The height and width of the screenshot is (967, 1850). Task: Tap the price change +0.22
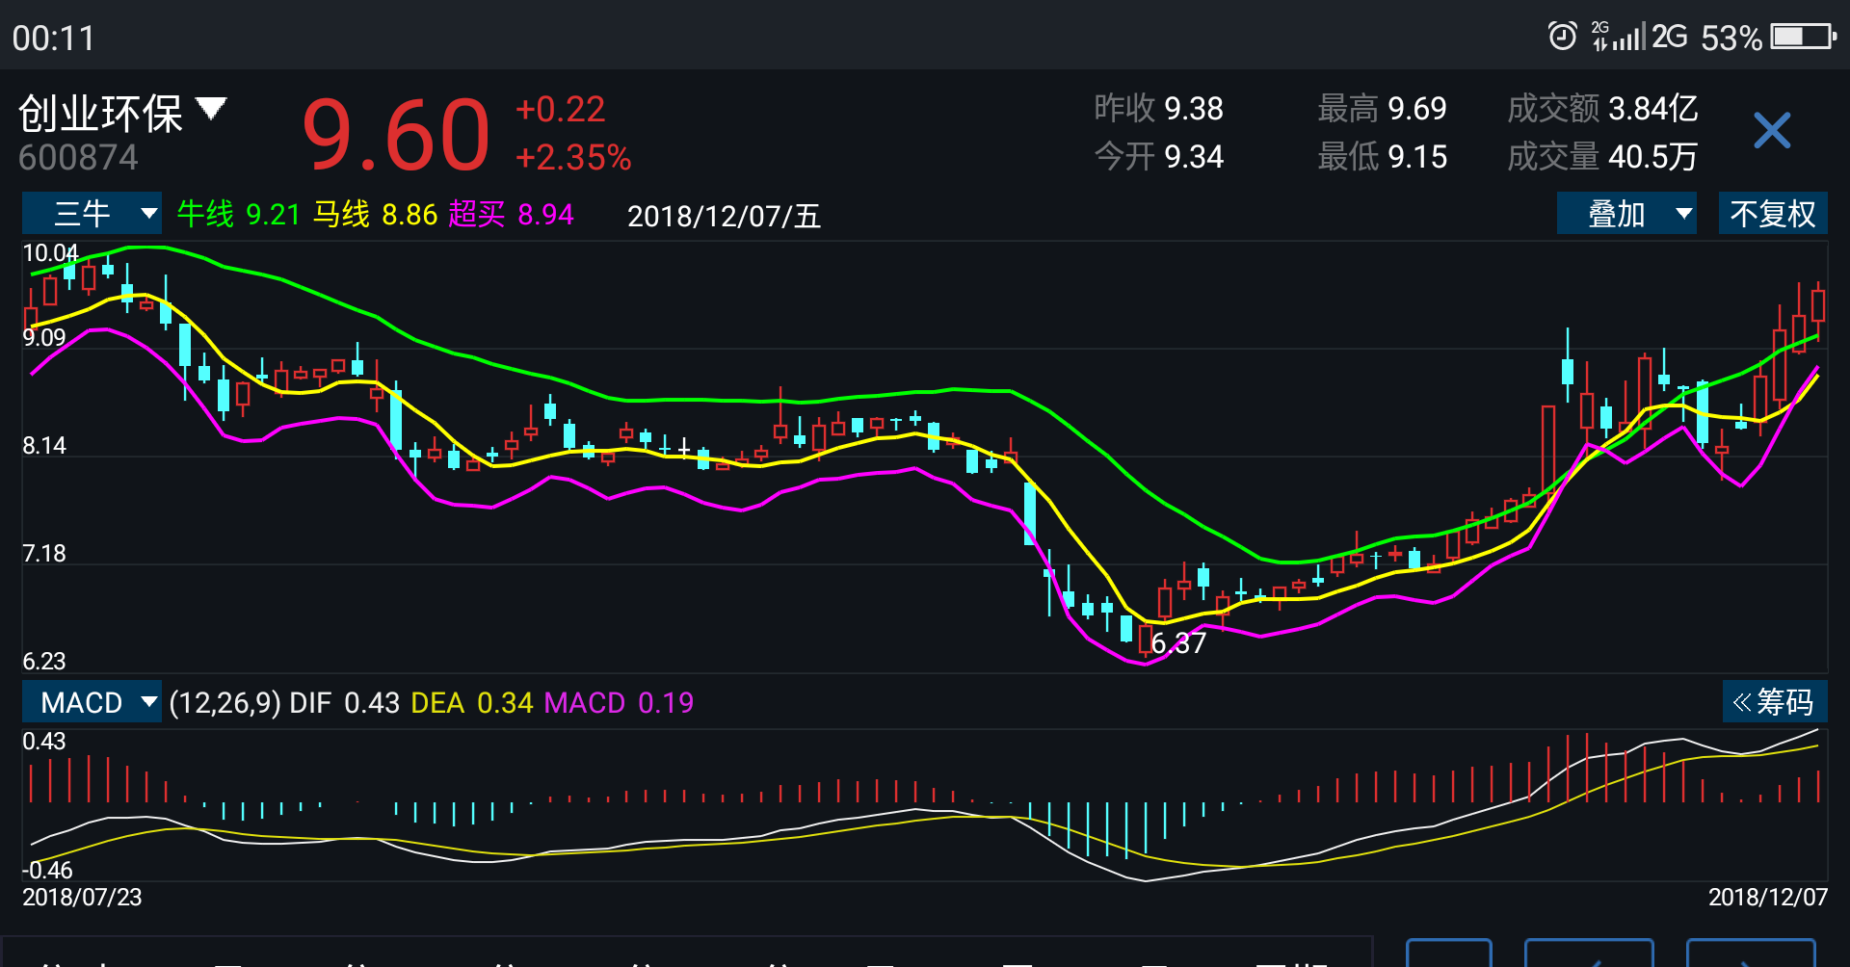tap(560, 109)
